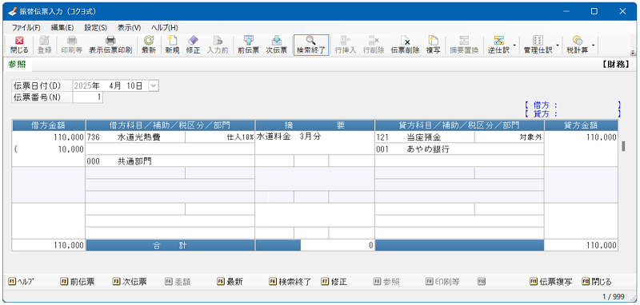Click F11 伝票複写 function key button
The width and height of the screenshot is (640, 305).
[550, 281]
